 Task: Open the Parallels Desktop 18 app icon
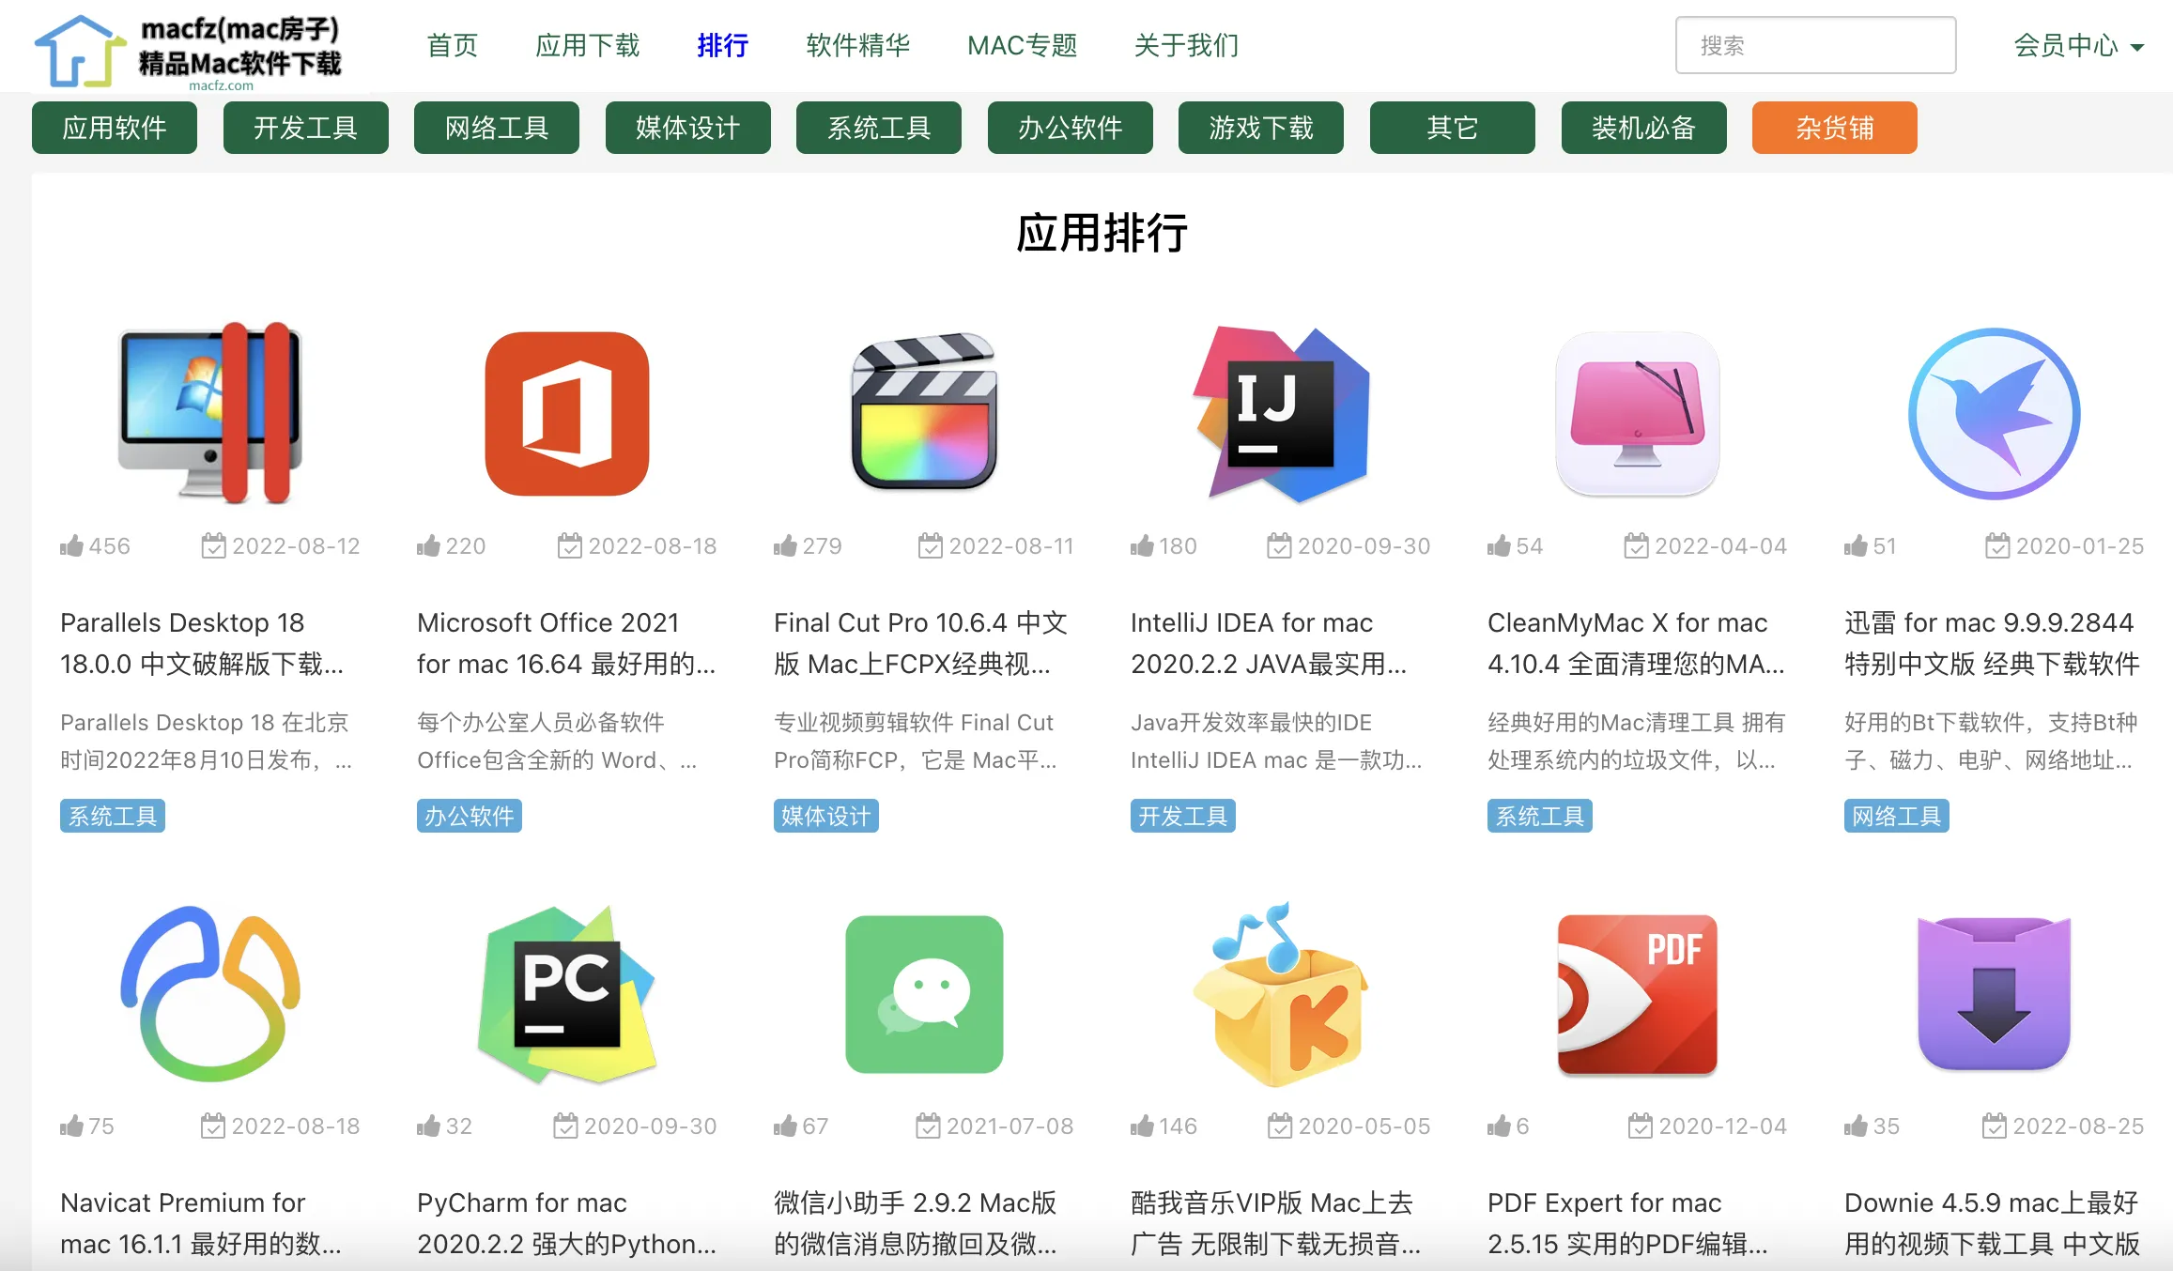(x=210, y=414)
